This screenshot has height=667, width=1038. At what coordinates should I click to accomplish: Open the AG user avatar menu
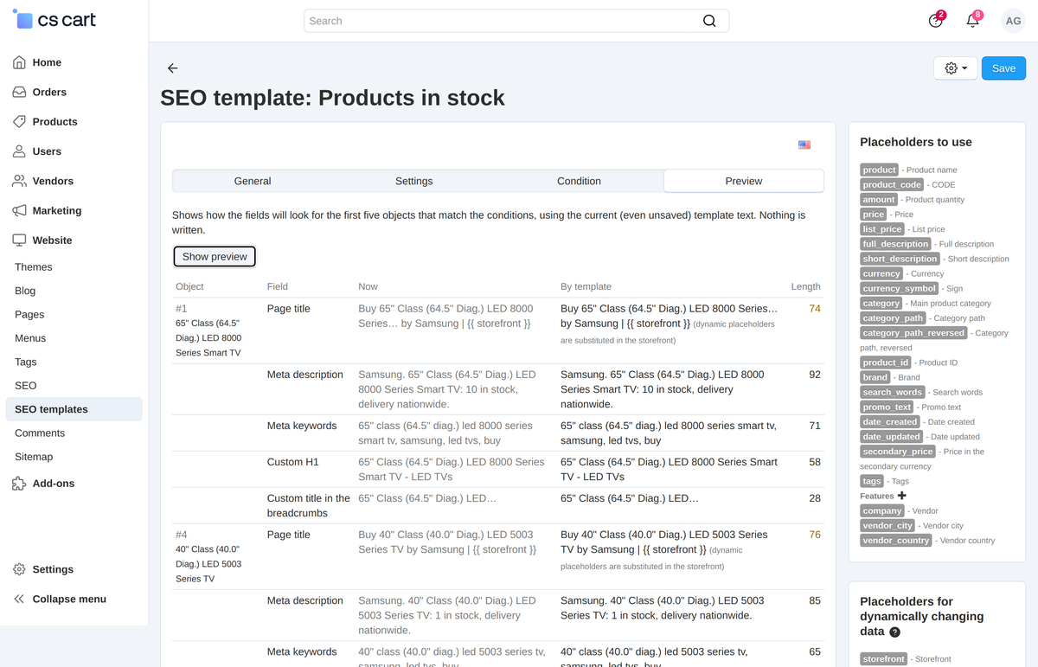[1013, 21]
